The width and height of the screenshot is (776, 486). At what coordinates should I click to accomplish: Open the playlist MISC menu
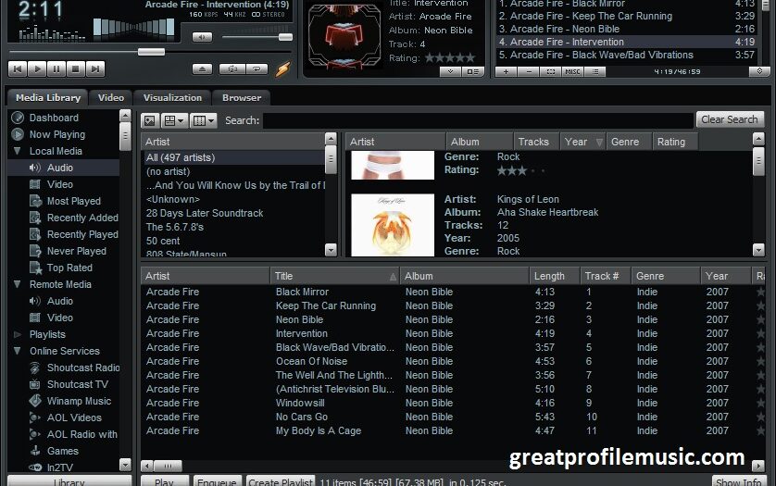coord(572,72)
